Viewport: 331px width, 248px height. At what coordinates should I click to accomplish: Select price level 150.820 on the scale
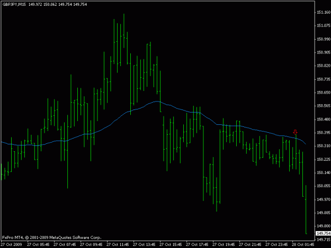[324, 66]
